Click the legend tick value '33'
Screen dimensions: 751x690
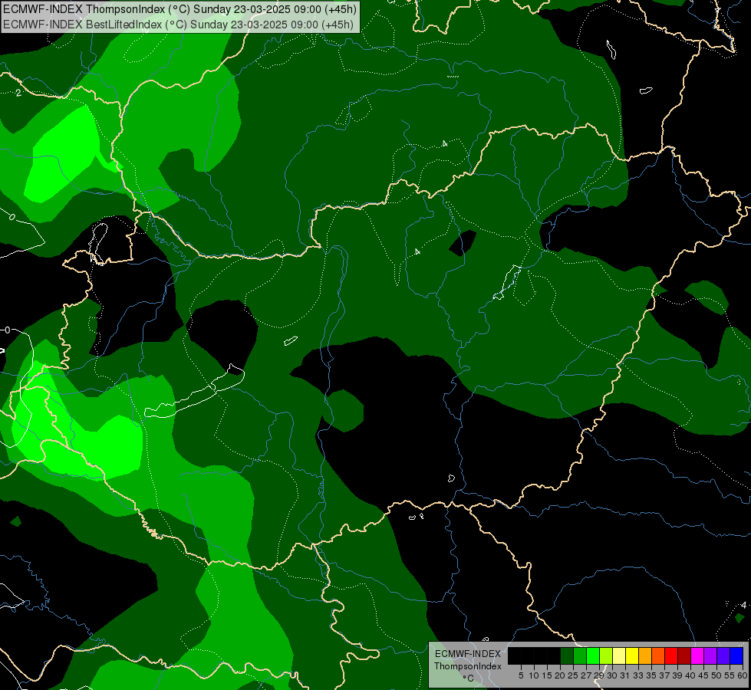(638, 675)
